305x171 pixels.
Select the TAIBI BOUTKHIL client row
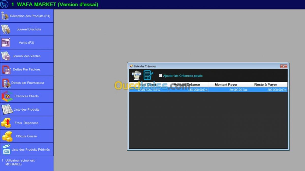(x=208, y=90)
